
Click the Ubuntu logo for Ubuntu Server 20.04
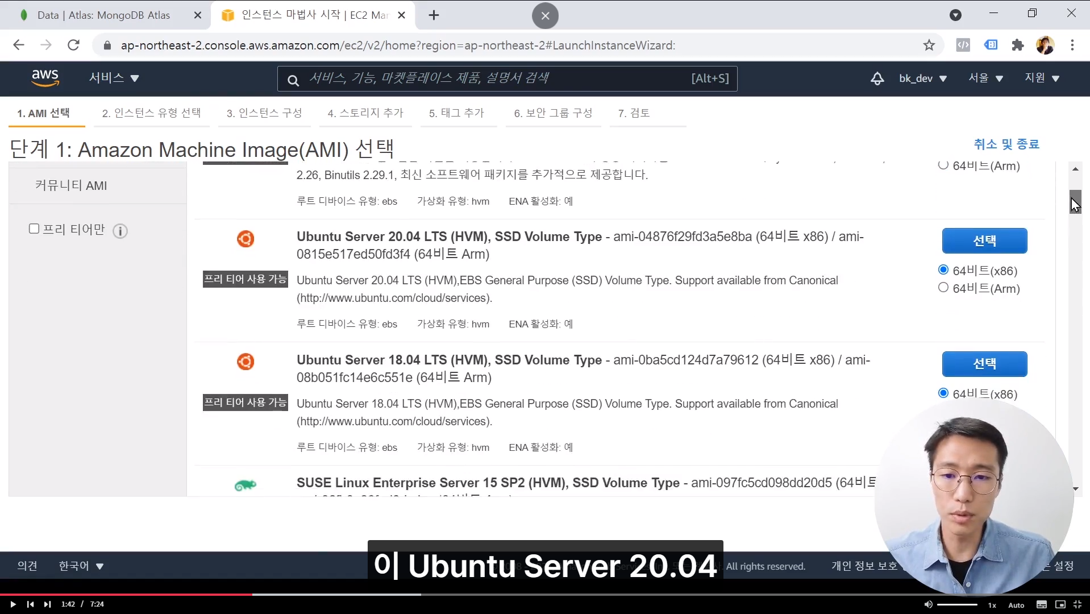click(246, 239)
